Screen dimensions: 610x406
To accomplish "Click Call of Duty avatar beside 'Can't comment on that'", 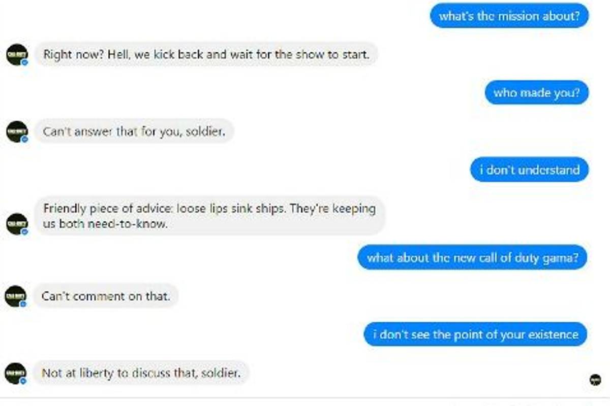I will pyautogui.click(x=15, y=296).
